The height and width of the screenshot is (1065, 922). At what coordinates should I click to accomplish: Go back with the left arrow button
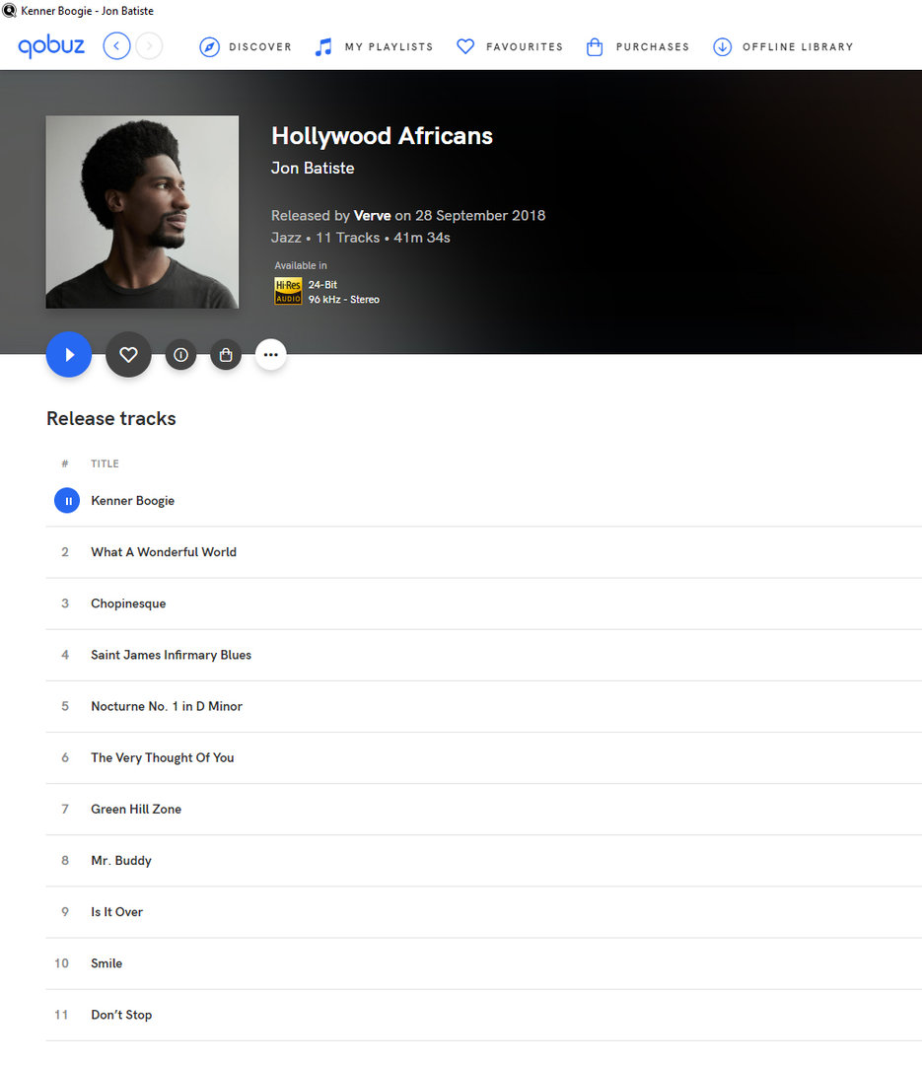pos(117,46)
